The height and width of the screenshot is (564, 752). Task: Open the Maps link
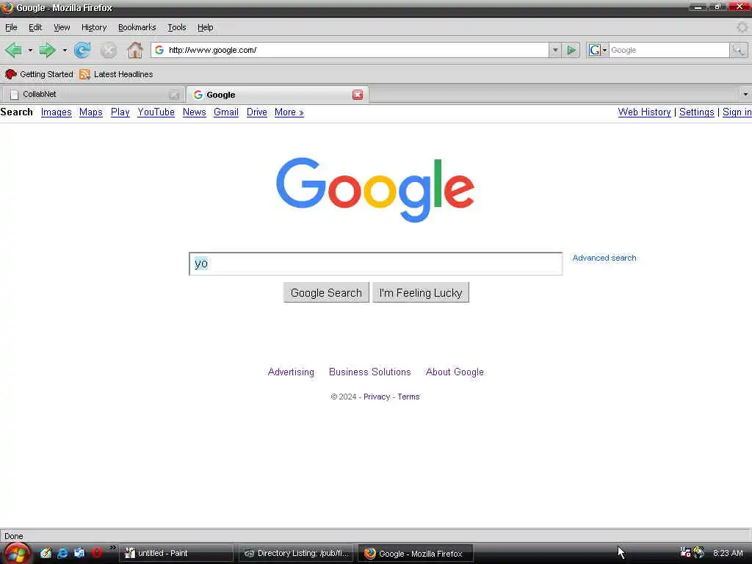pos(90,112)
